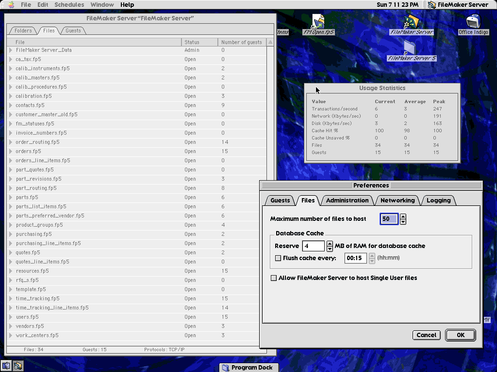Screen dimensions: 497x372
Task: Open the Program Dock tab icon
Action: [x=225, y=367]
